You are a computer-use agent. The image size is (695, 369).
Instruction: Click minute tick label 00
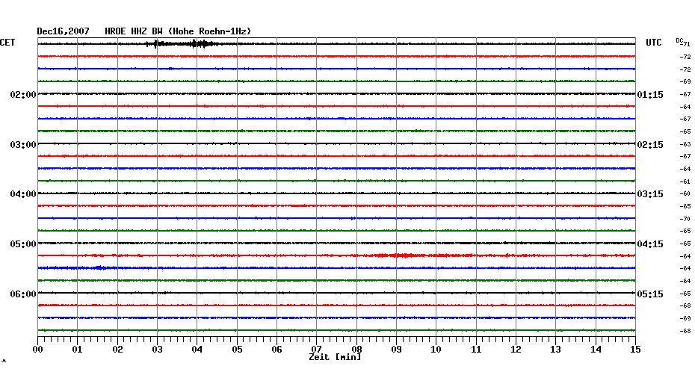(x=37, y=350)
